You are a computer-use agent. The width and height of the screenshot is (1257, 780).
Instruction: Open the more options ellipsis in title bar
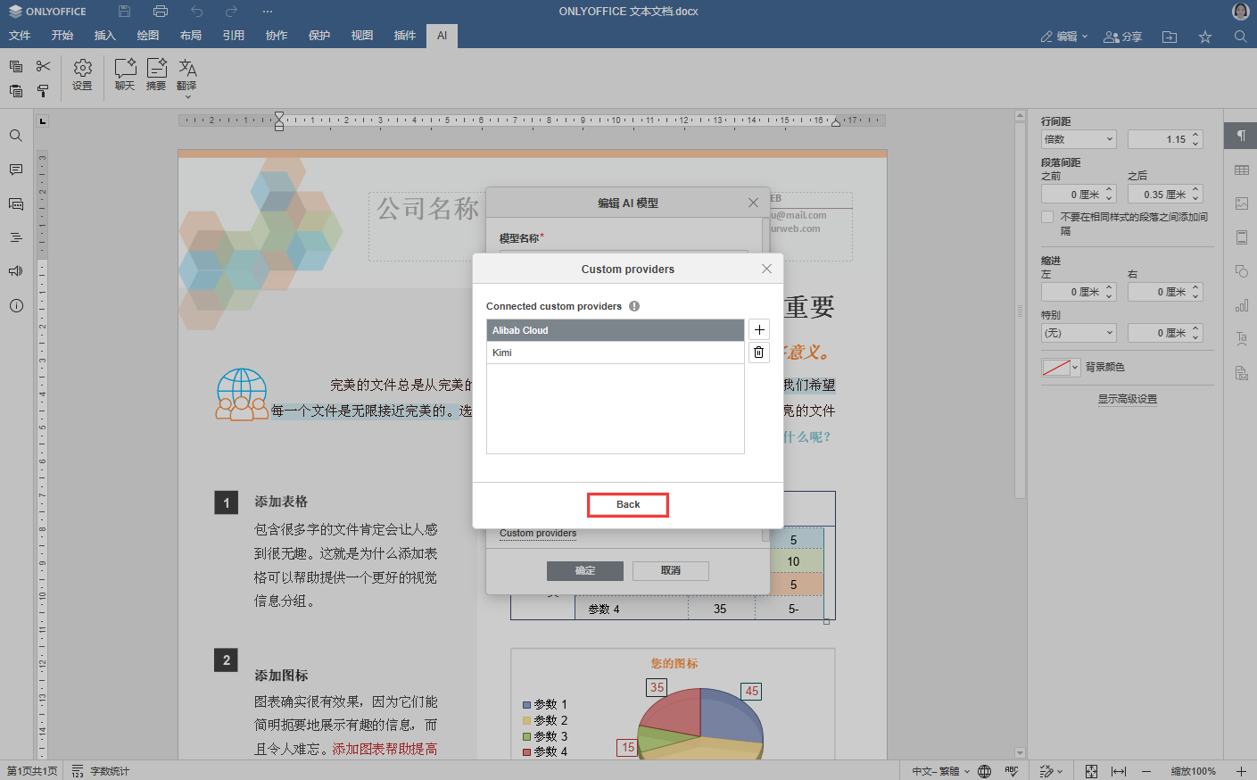[x=268, y=12]
